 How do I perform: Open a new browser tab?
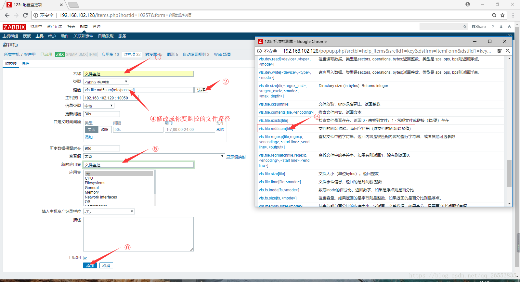point(73,5)
